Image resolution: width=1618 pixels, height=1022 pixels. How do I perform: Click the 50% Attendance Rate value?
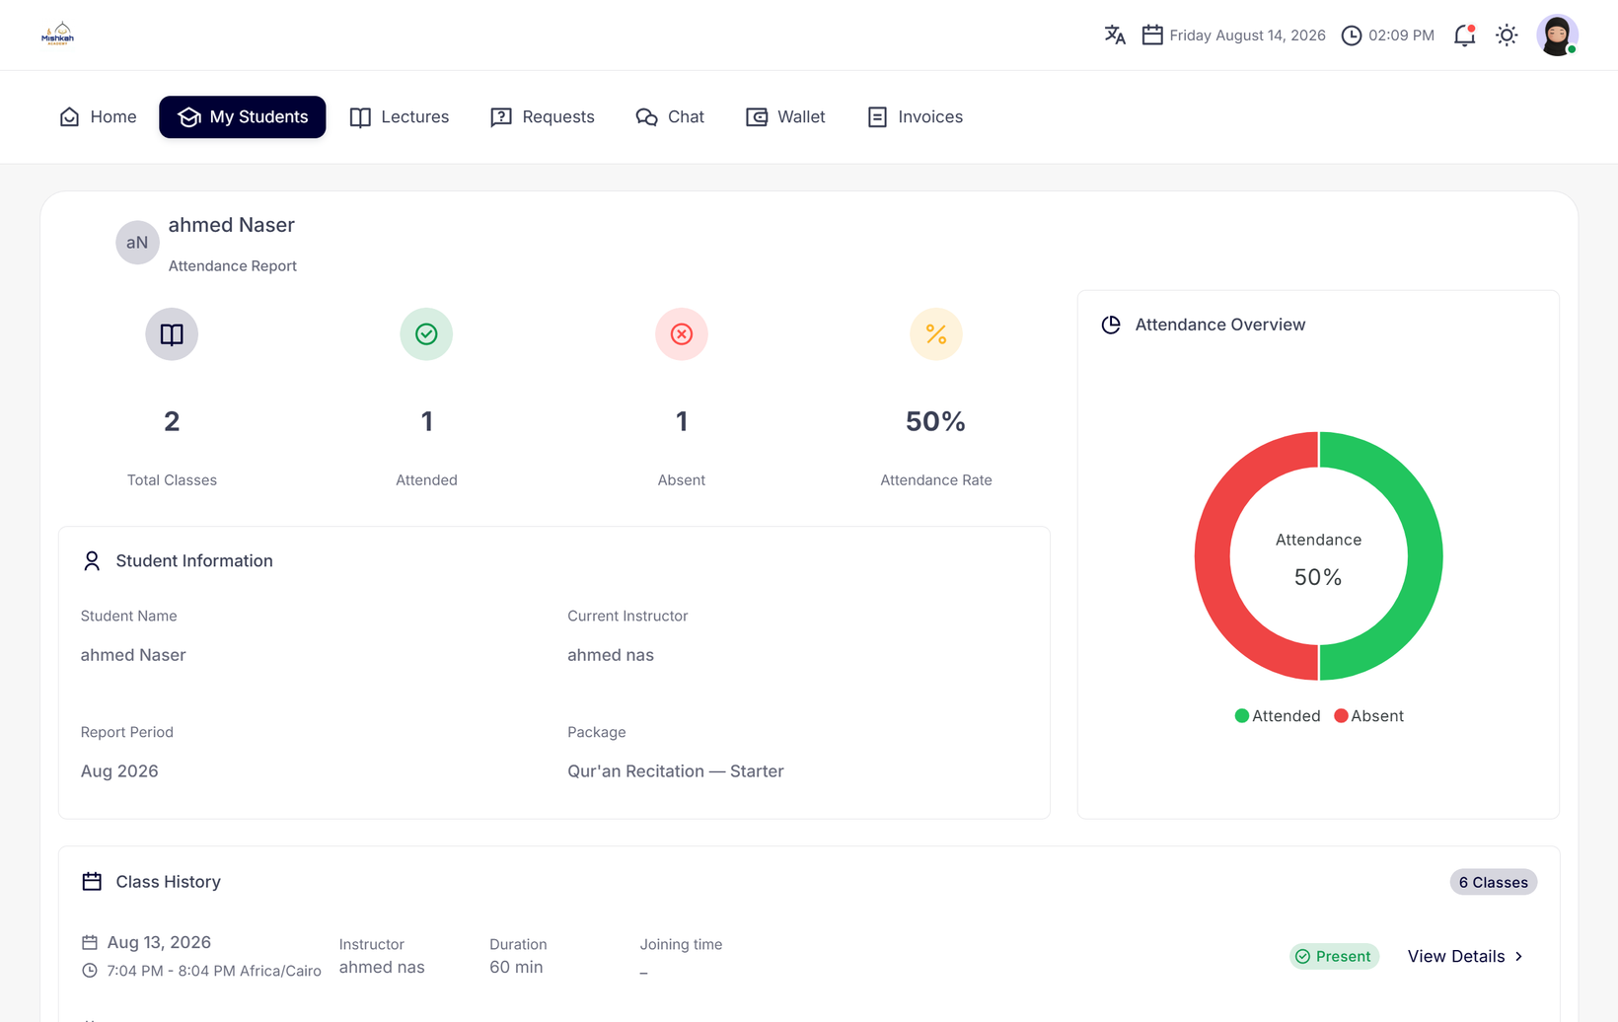(x=935, y=422)
